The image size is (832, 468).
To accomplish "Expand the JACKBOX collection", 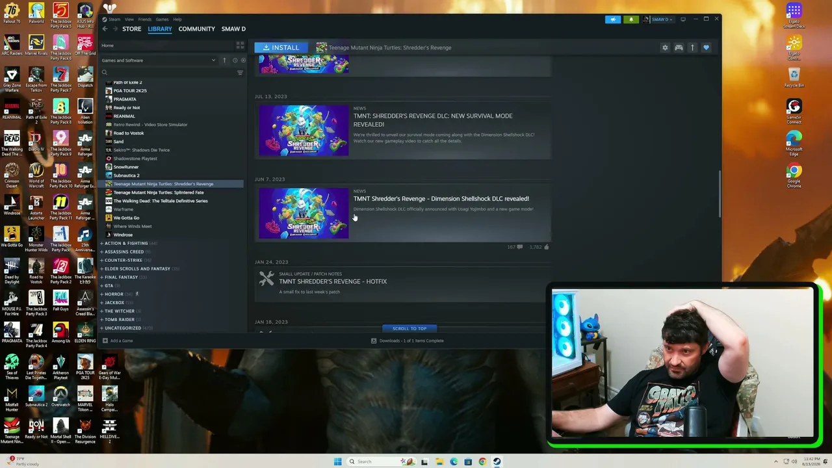I will [x=114, y=302].
